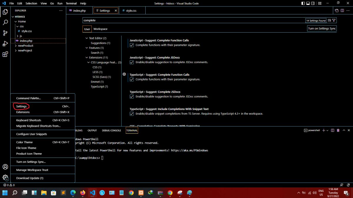The image size is (353, 198).
Task: Switch to DEBUG CONSOLE panel tab
Action: pyautogui.click(x=111, y=130)
